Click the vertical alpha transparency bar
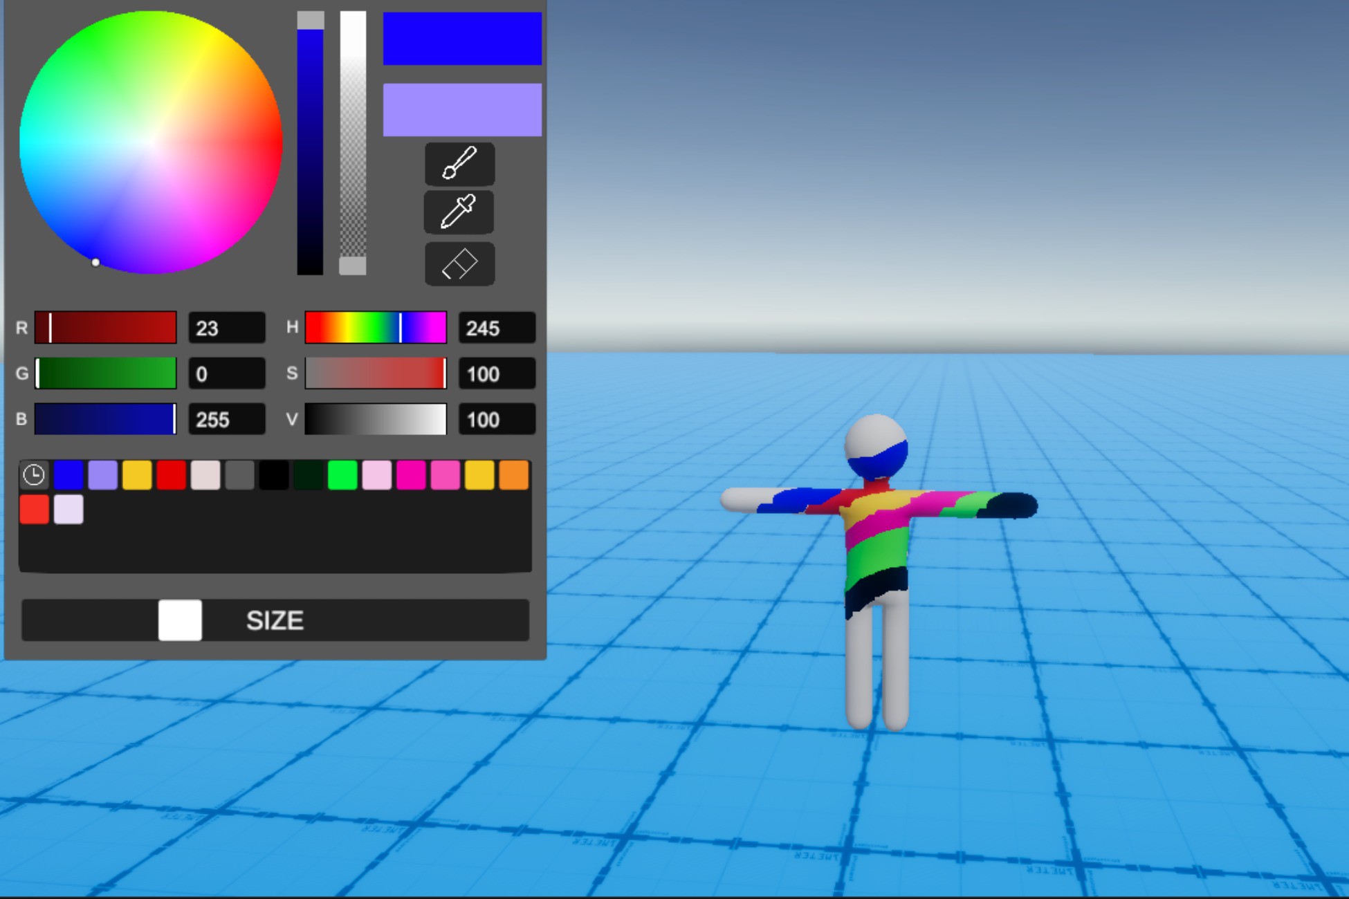This screenshot has width=1349, height=899. click(x=353, y=143)
